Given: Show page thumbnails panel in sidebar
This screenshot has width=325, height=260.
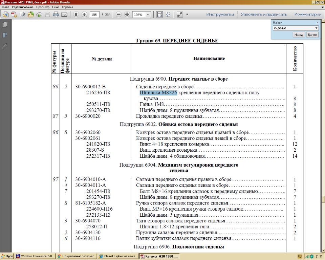Looking at the screenshot, I should pos(5,25).
